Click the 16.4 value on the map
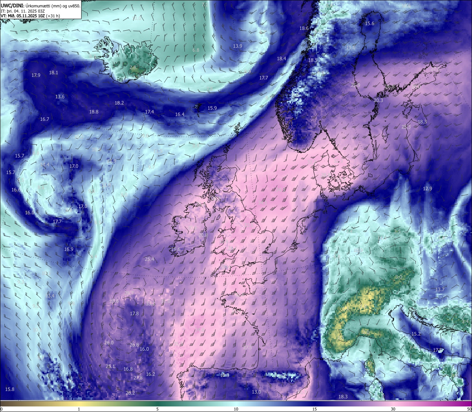The width and height of the screenshot is (472, 412). pyautogui.click(x=180, y=115)
